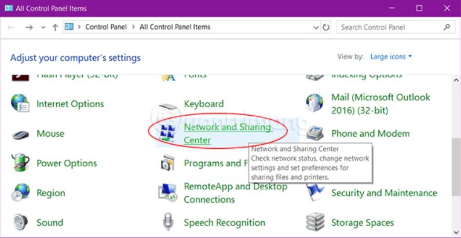Image resolution: width=461 pixels, height=238 pixels.
Task: Select Control Panel in the address path
Action: pyautogui.click(x=106, y=27)
